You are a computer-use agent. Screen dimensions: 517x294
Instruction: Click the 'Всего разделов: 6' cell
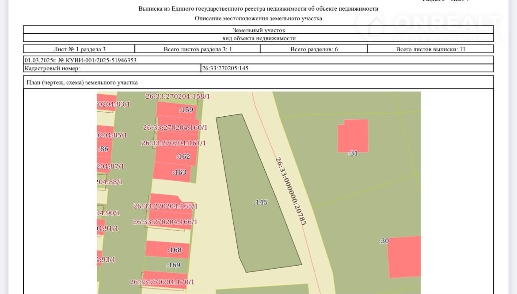click(314, 49)
